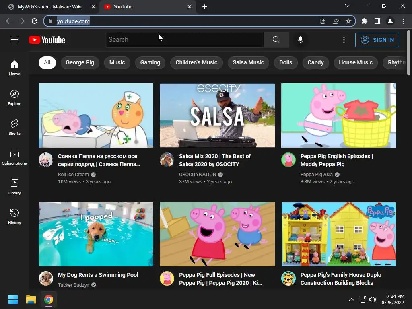
Task: Open Shorts in the sidebar
Action: (x=14, y=128)
